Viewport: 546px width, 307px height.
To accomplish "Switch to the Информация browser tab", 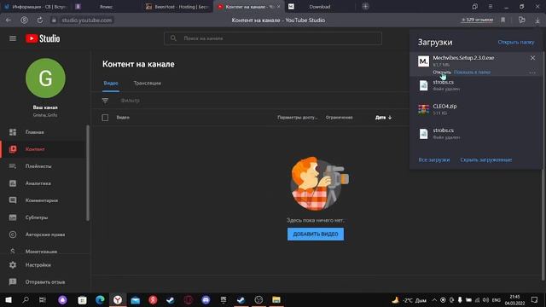I will [36, 7].
